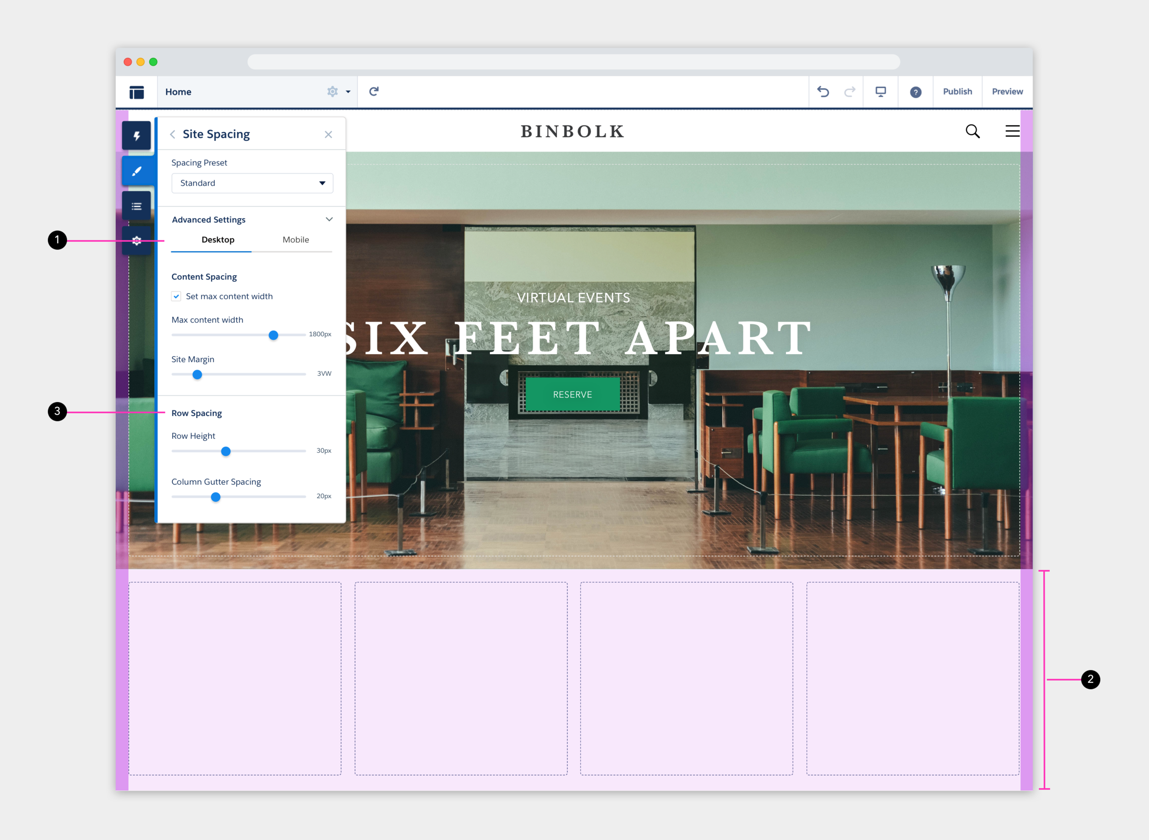Collapse the Advanced Settings section
Viewport: 1149px width, 840px height.
(x=329, y=219)
